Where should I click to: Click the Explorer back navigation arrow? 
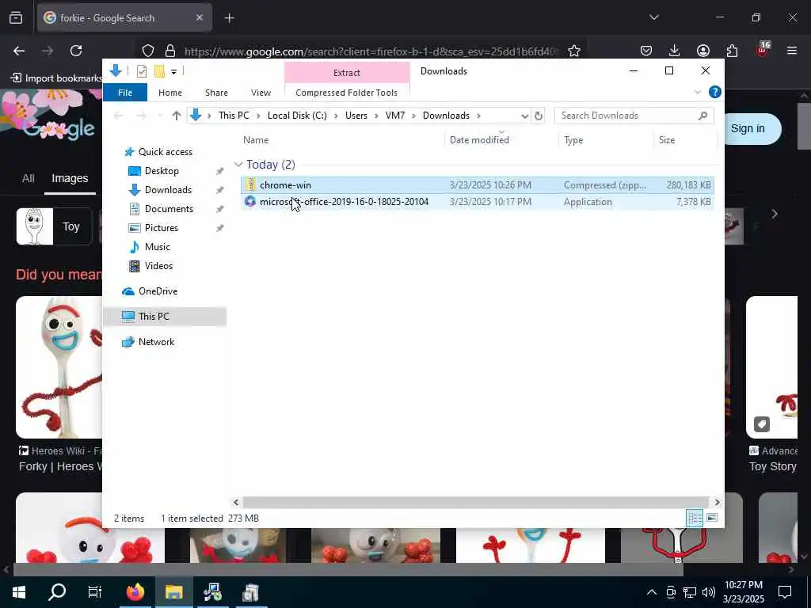point(118,116)
